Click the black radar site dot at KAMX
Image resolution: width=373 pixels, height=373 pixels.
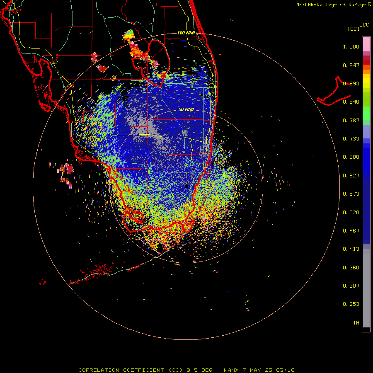click(186, 186)
